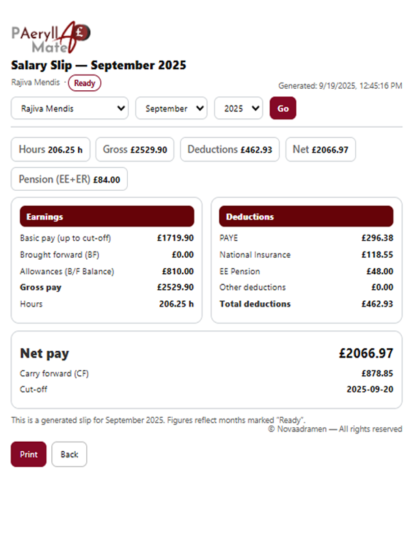Select the Gross £2529.90 summary chip
The width and height of the screenshot is (410, 547).
[x=135, y=149]
